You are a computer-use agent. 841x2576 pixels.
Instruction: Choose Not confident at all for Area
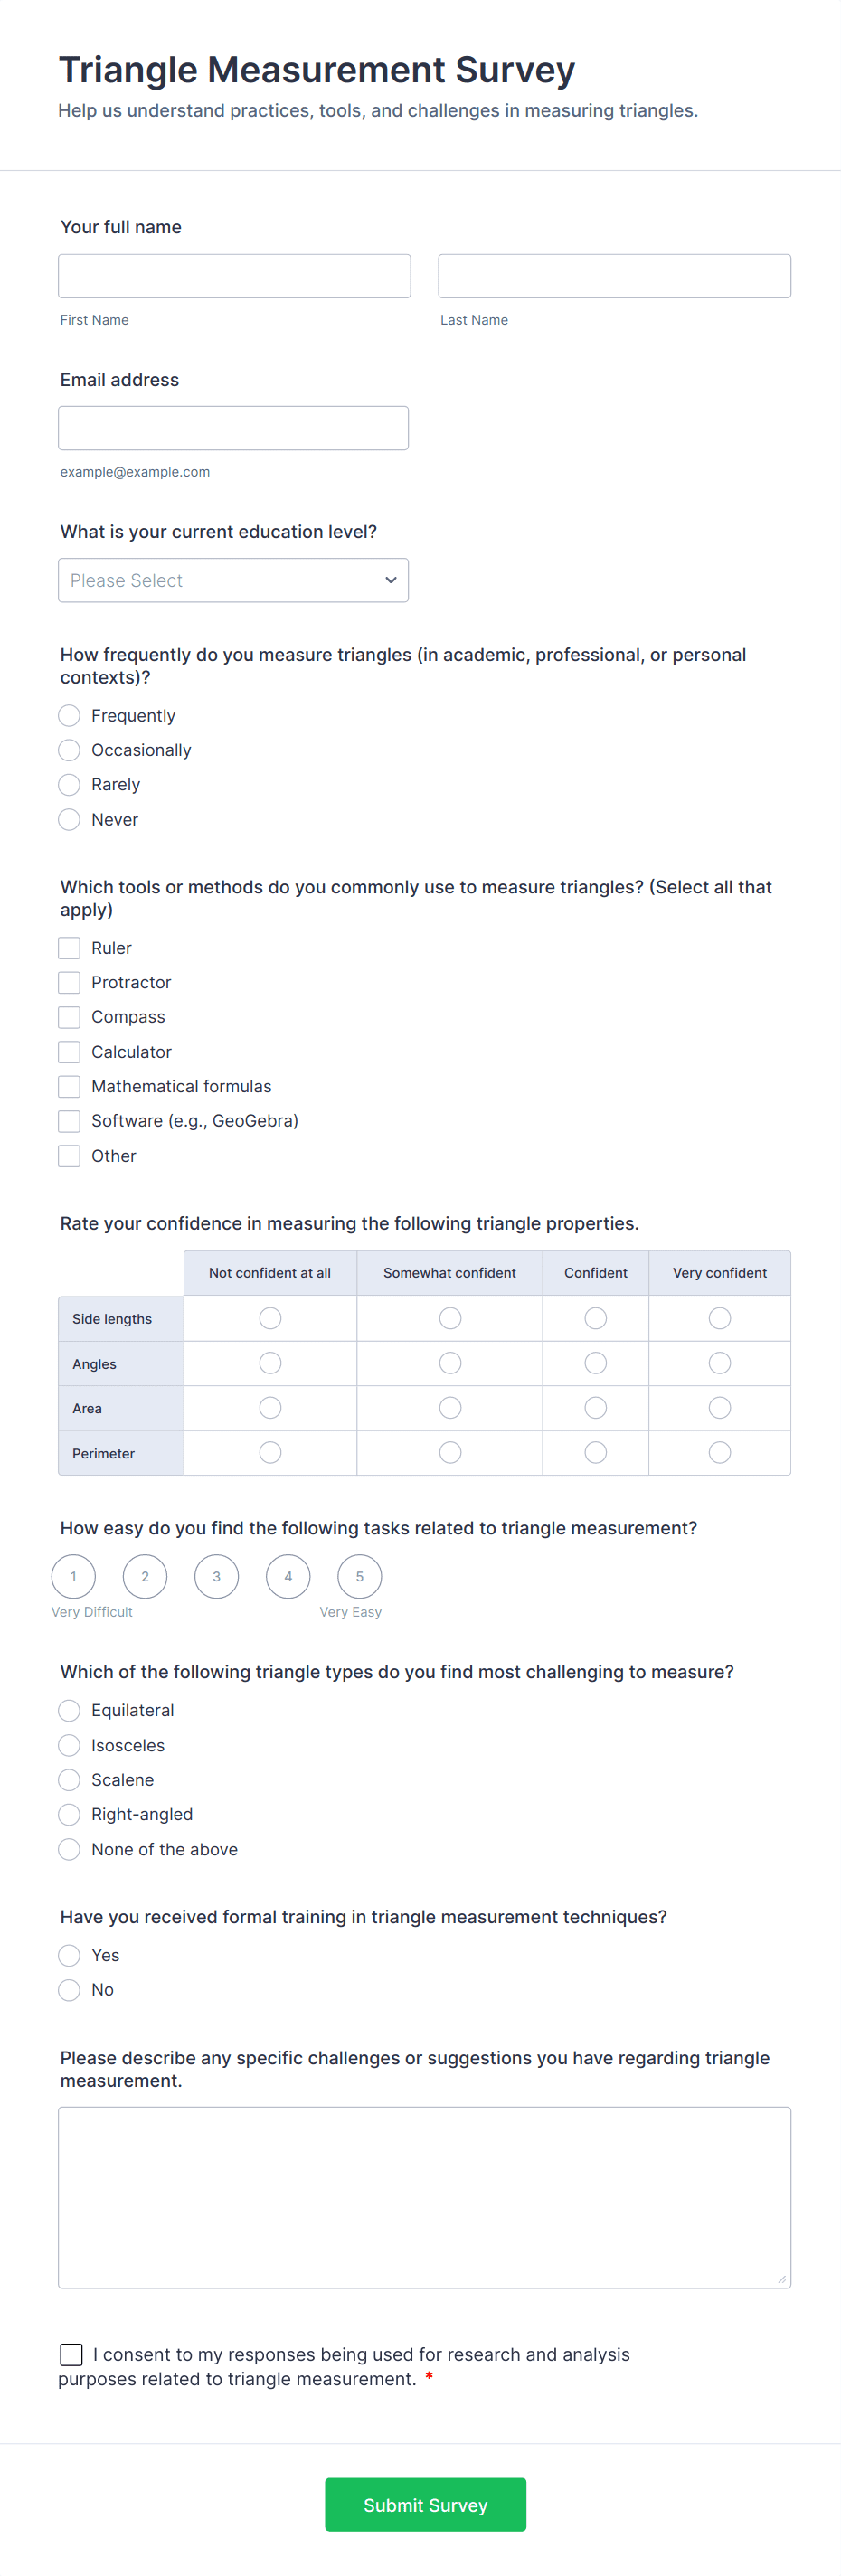point(269,1407)
